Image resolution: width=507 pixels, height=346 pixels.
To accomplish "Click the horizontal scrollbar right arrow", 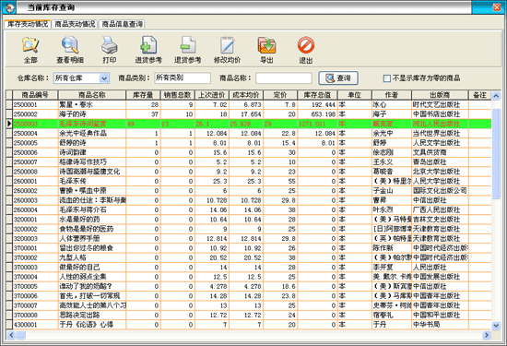I will pos(487,335).
